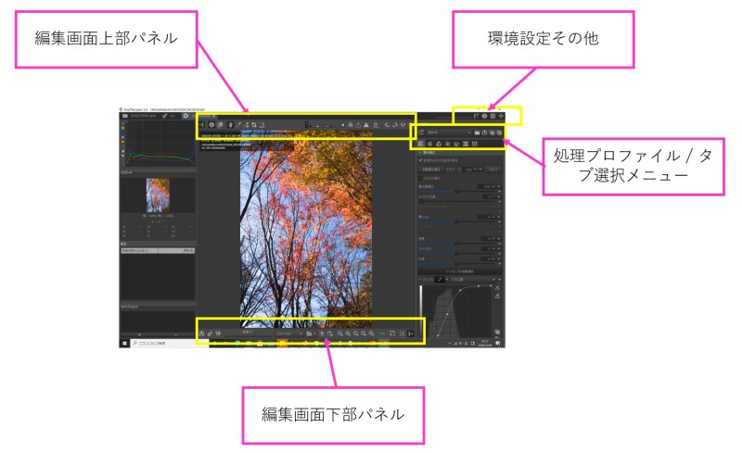Image resolution: width=742 pixels, height=453 pixels.
Task: Select the straighten tool
Action: (262, 125)
